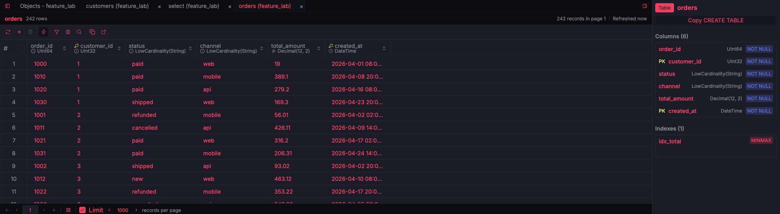Image resolution: width=780 pixels, height=214 pixels.
Task: Click '242 records in page 1' text
Action: (581, 19)
